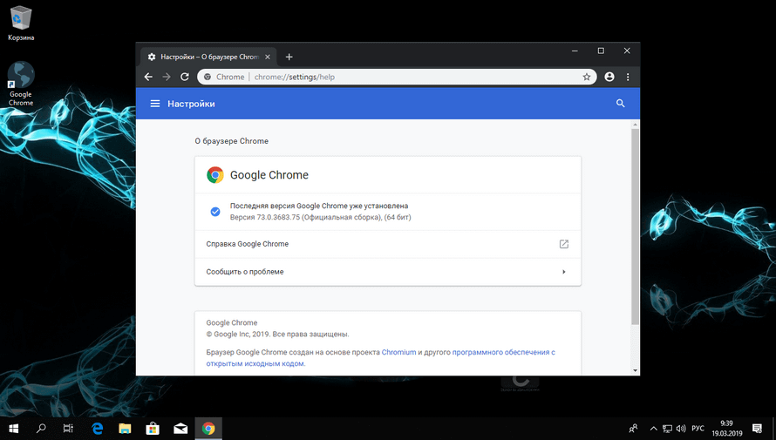Close the Chrome window
The width and height of the screenshot is (776, 440).
pos(627,51)
